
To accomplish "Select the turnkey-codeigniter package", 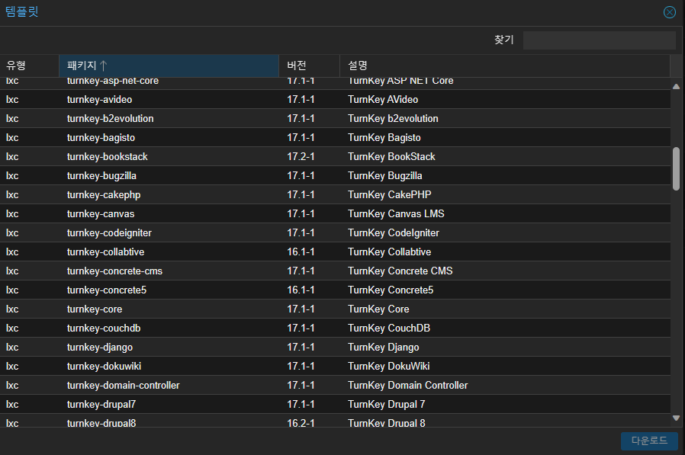I will click(109, 233).
